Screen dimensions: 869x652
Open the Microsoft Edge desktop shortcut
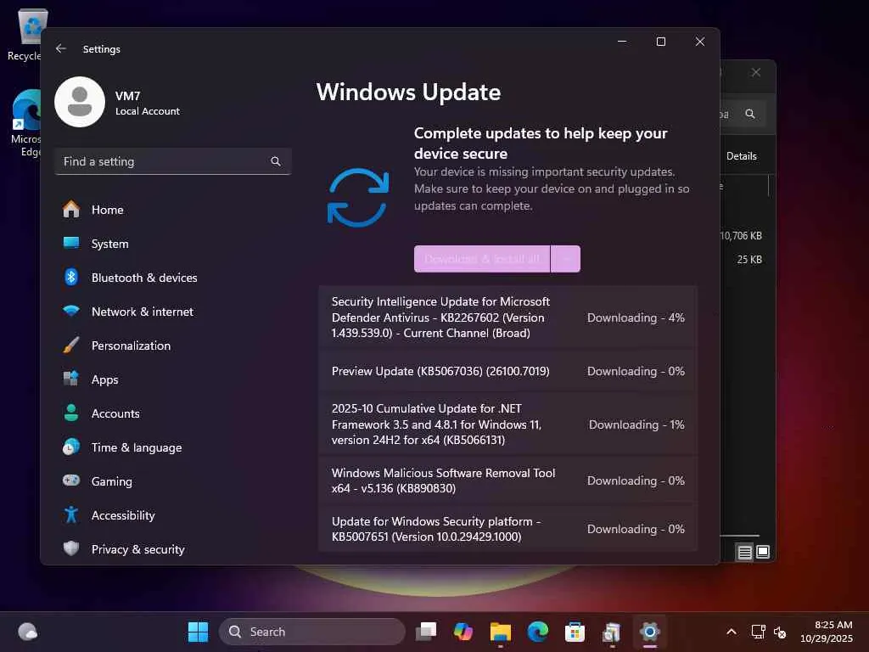(25, 123)
